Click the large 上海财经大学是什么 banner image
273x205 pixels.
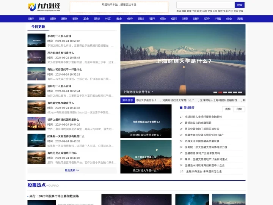pyautogui.click(x=183, y=60)
